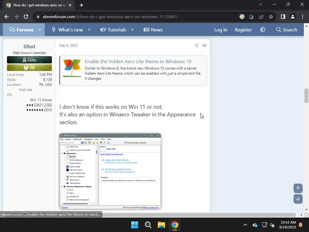The height and width of the screenshot is (232, 309).
Task: Click vertical scrollbar down arrow
Action: click(306, 210)
